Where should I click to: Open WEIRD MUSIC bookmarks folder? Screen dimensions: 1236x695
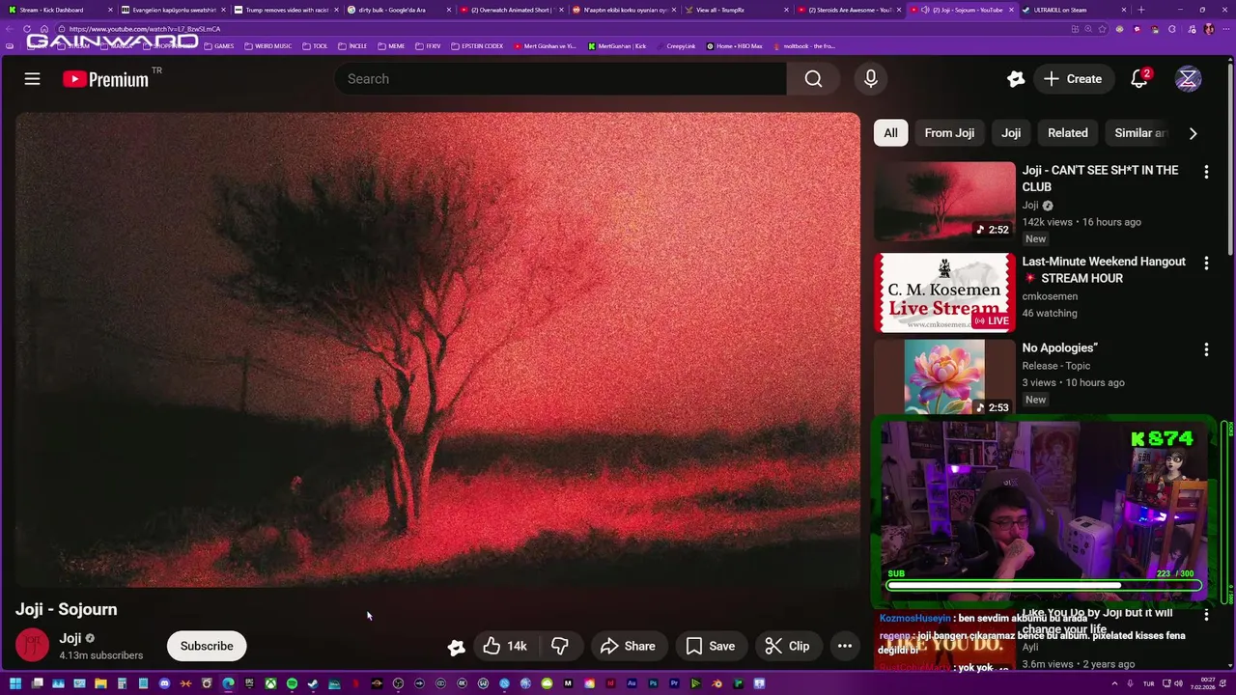[x=268, y=46]
